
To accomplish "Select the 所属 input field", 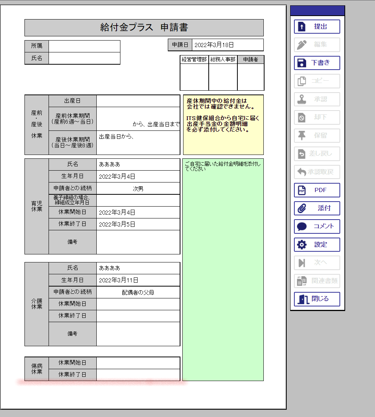I will pos(84,46).
